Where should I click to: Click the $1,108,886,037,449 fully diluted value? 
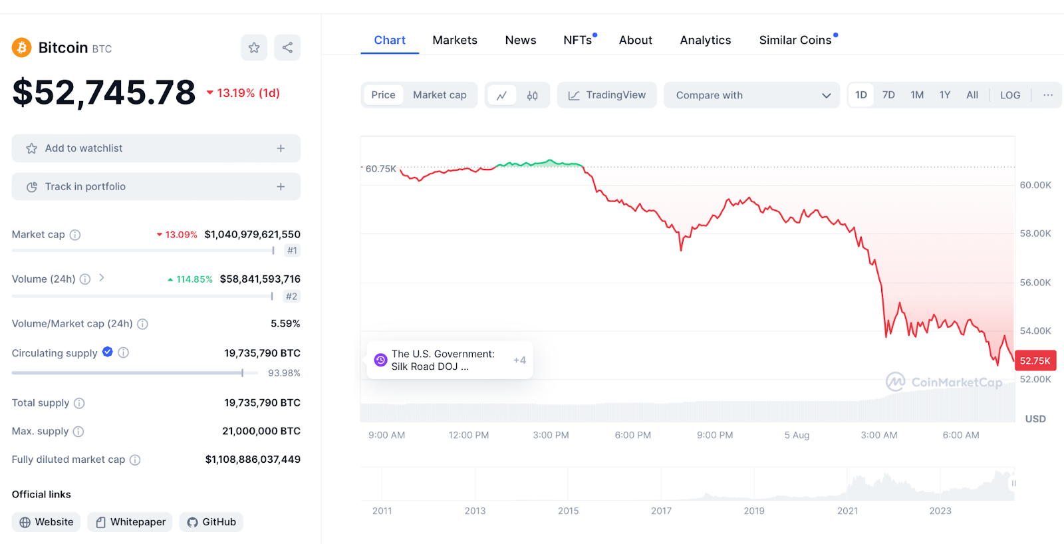pyautogui.click(x=253, y=460)
